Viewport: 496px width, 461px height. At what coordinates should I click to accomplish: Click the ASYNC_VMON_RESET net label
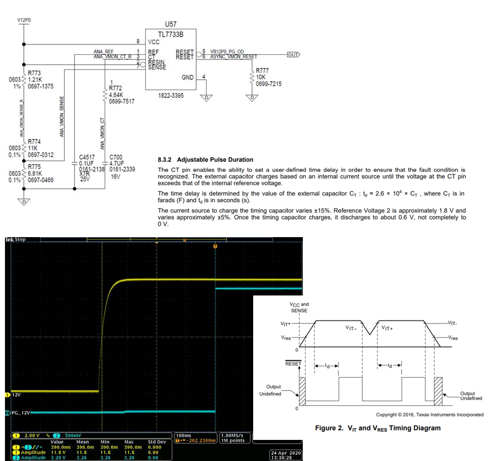point(234,57)
